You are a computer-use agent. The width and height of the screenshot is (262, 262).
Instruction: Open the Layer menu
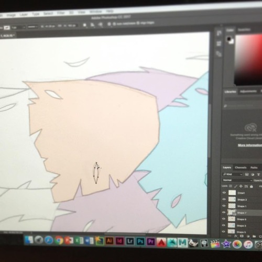point(24,15)
